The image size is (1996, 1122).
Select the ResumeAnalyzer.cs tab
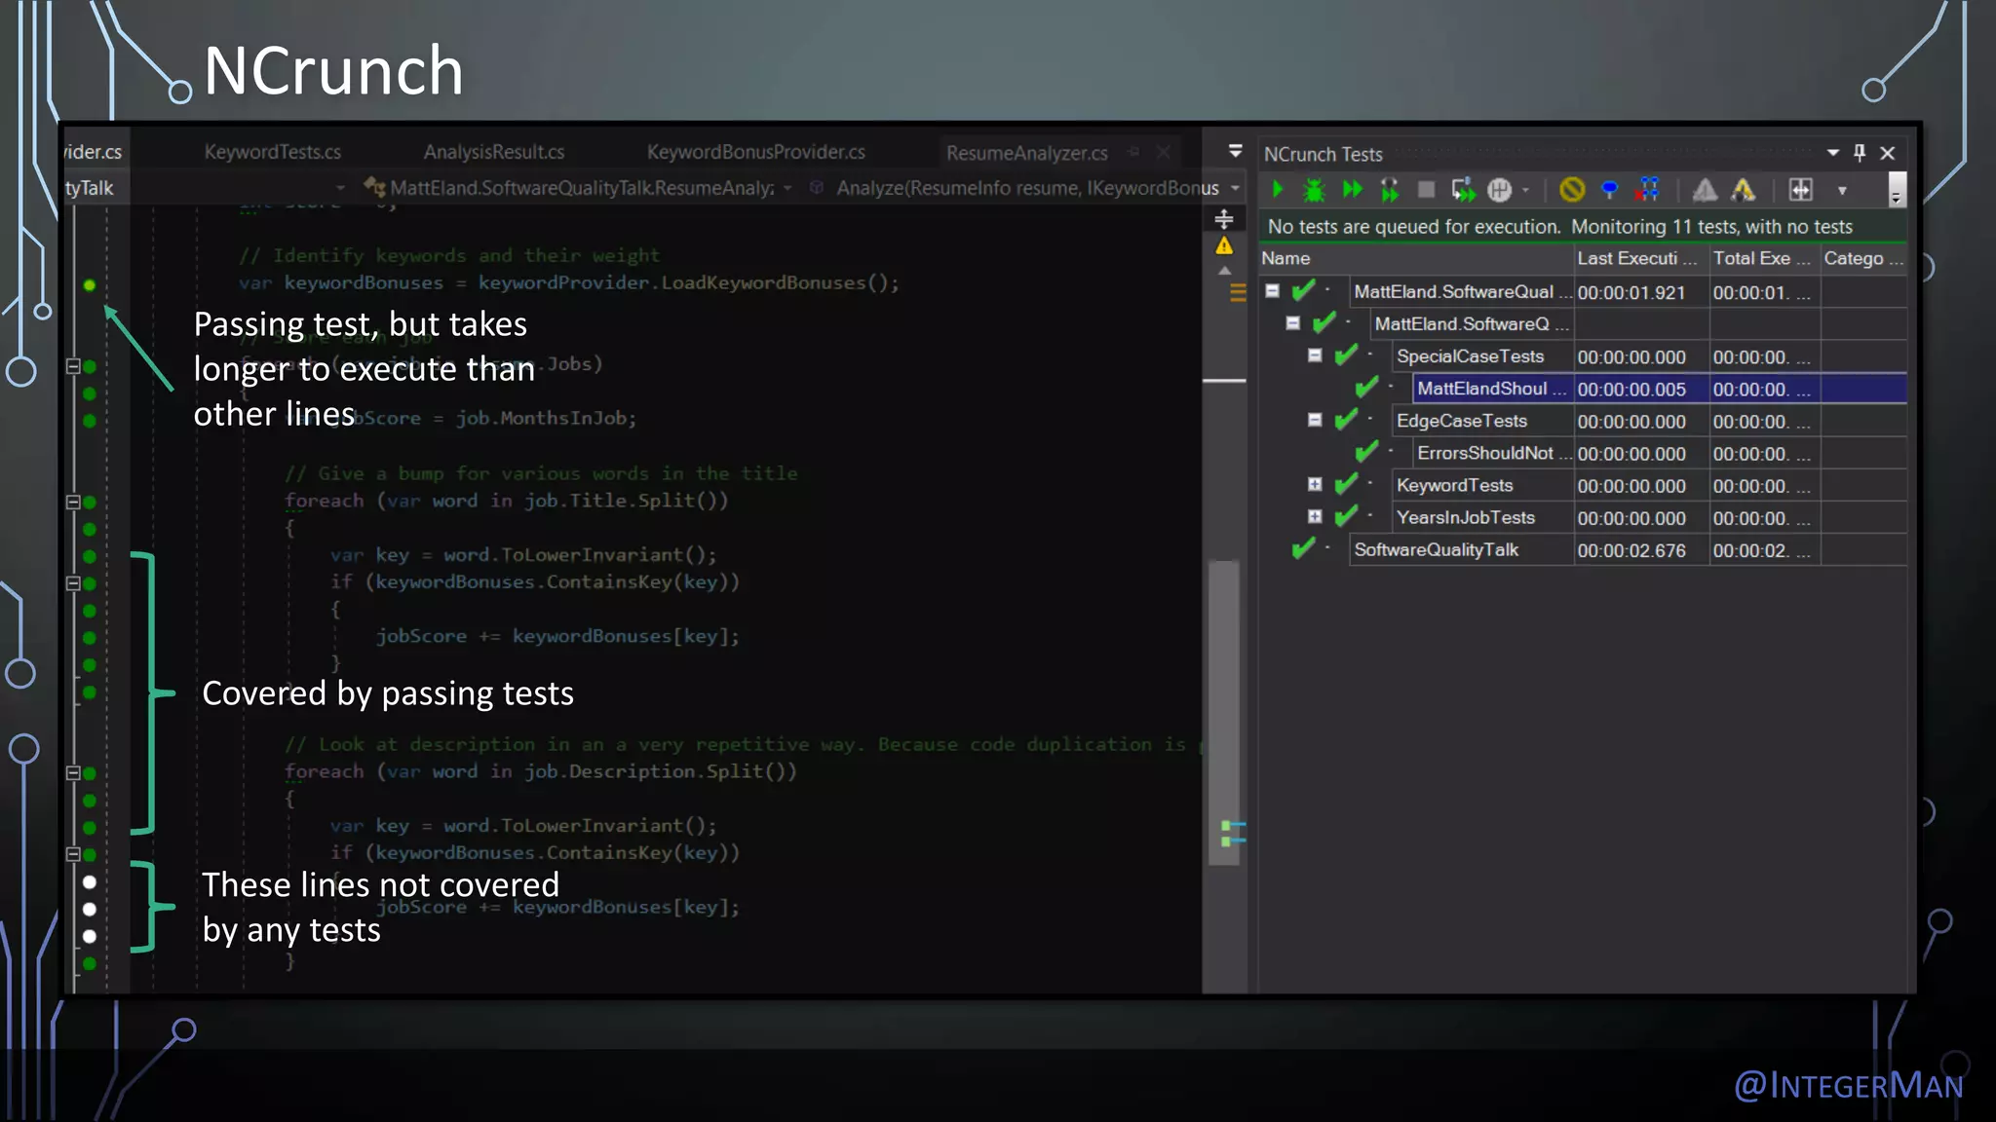pos(1026,153)
